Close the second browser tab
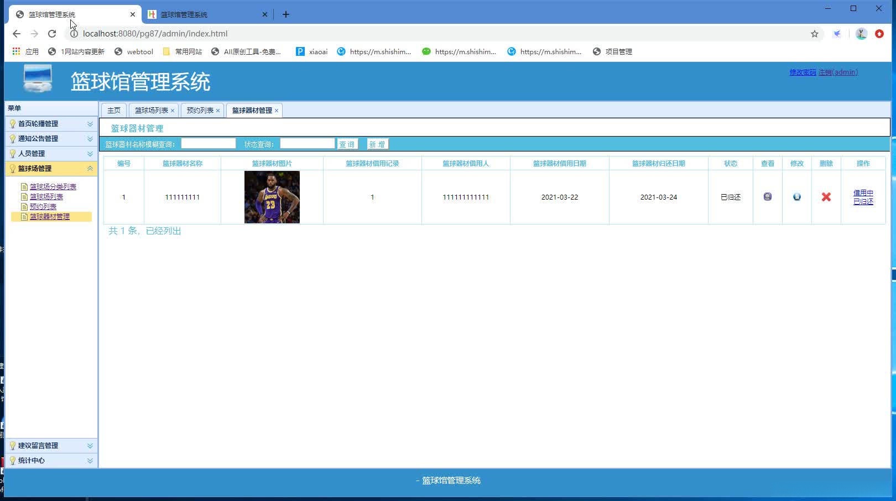 265,14
